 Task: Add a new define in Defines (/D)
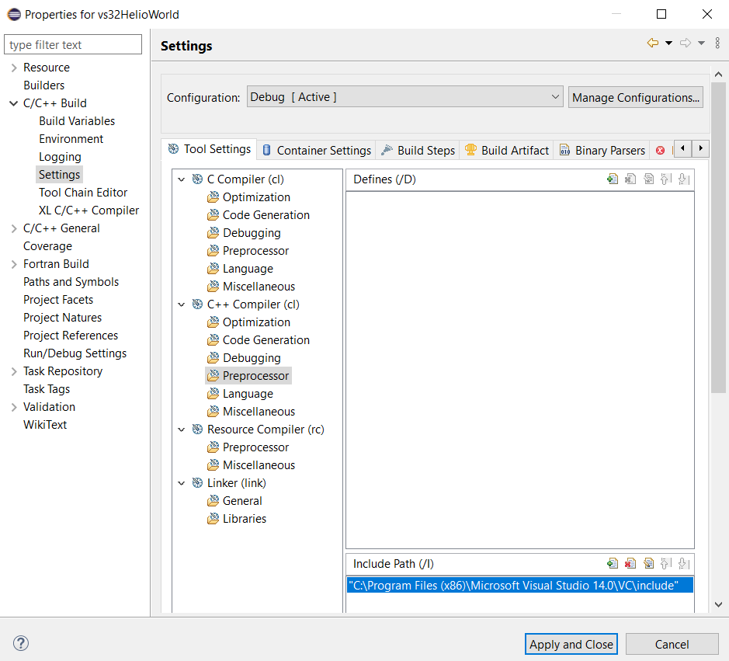(x=613, y=179)
